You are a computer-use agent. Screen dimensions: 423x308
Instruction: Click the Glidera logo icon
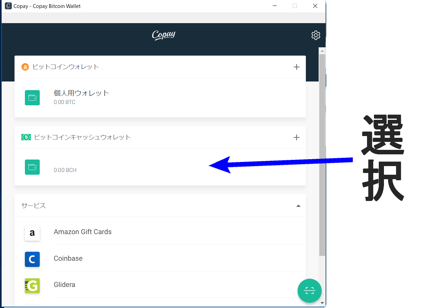tap(32, 286)
